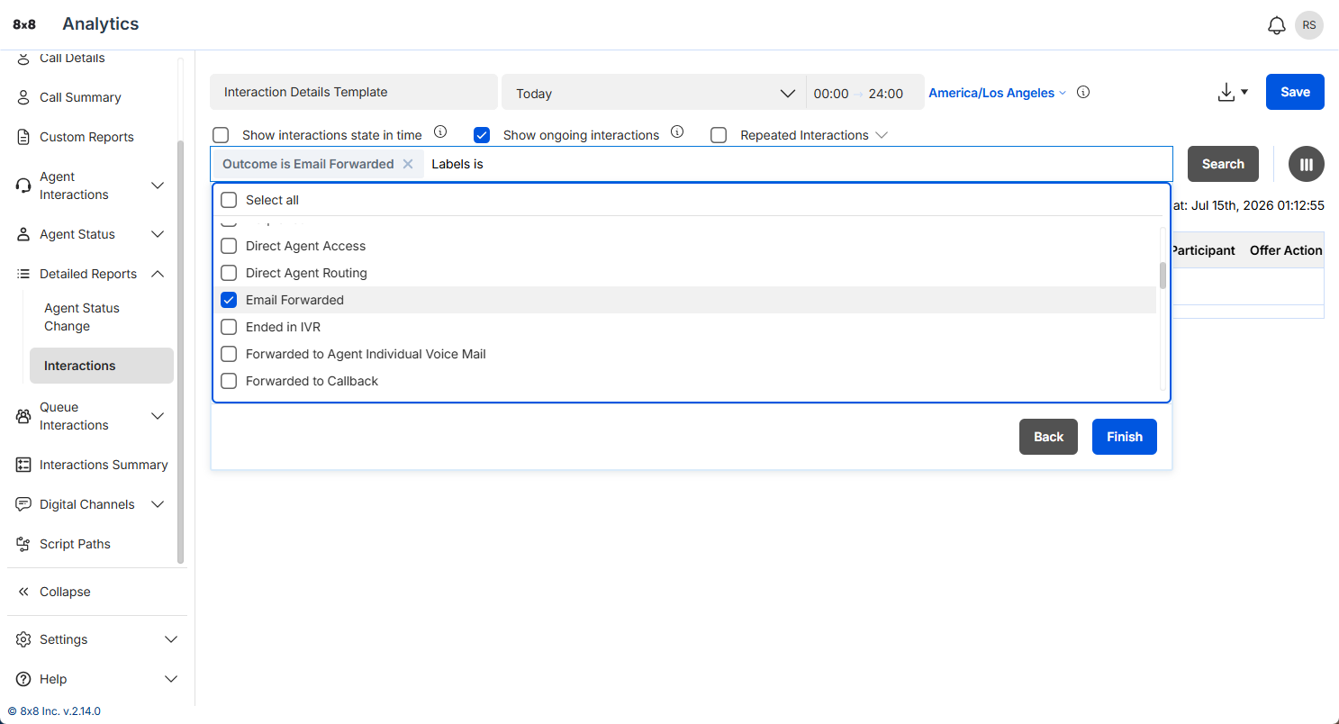
Task: Show info for ongoing interactions option
Action: coord(677,131)
